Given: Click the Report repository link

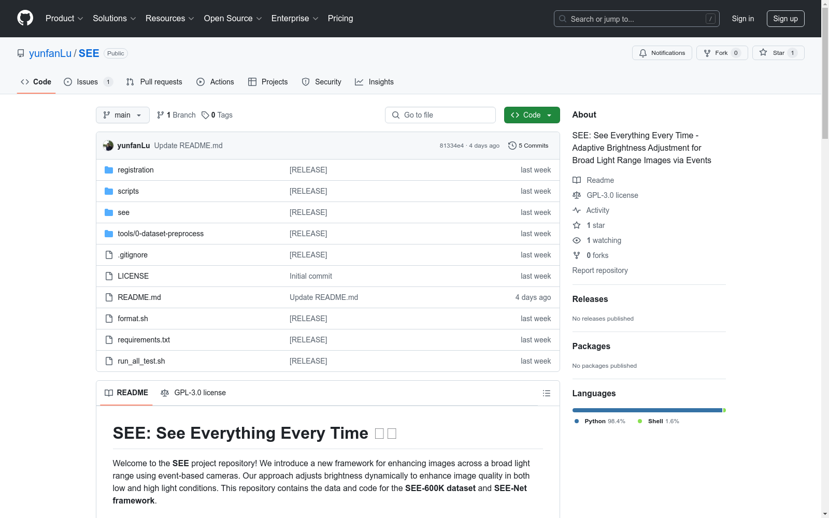Looking at the screenshot, I should pos(600,270).
